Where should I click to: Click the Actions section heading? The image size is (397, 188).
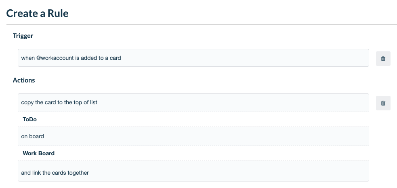coord(24,80)
